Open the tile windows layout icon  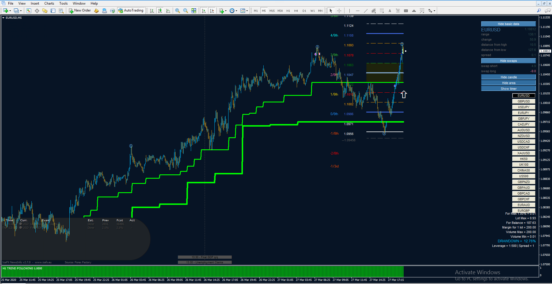194,11
